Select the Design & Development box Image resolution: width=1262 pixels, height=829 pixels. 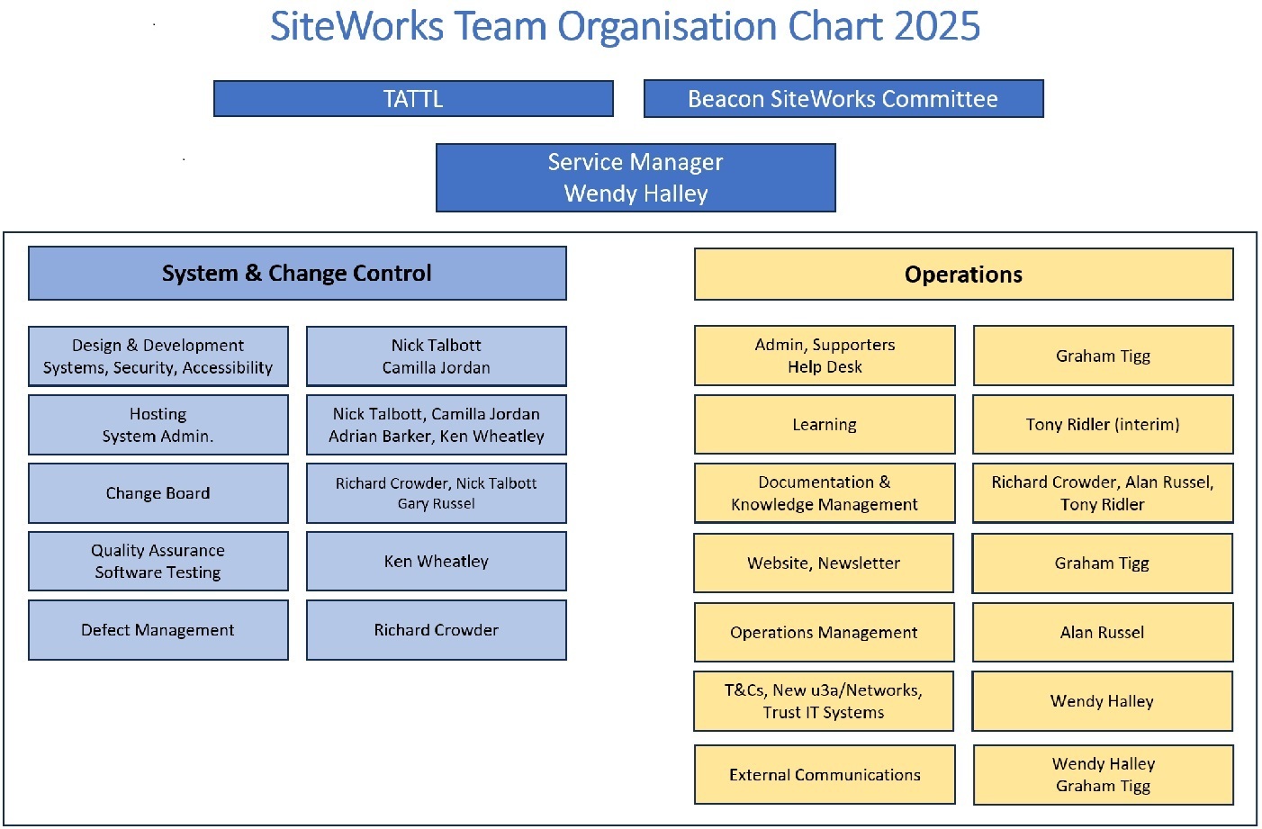click(158, 356)
